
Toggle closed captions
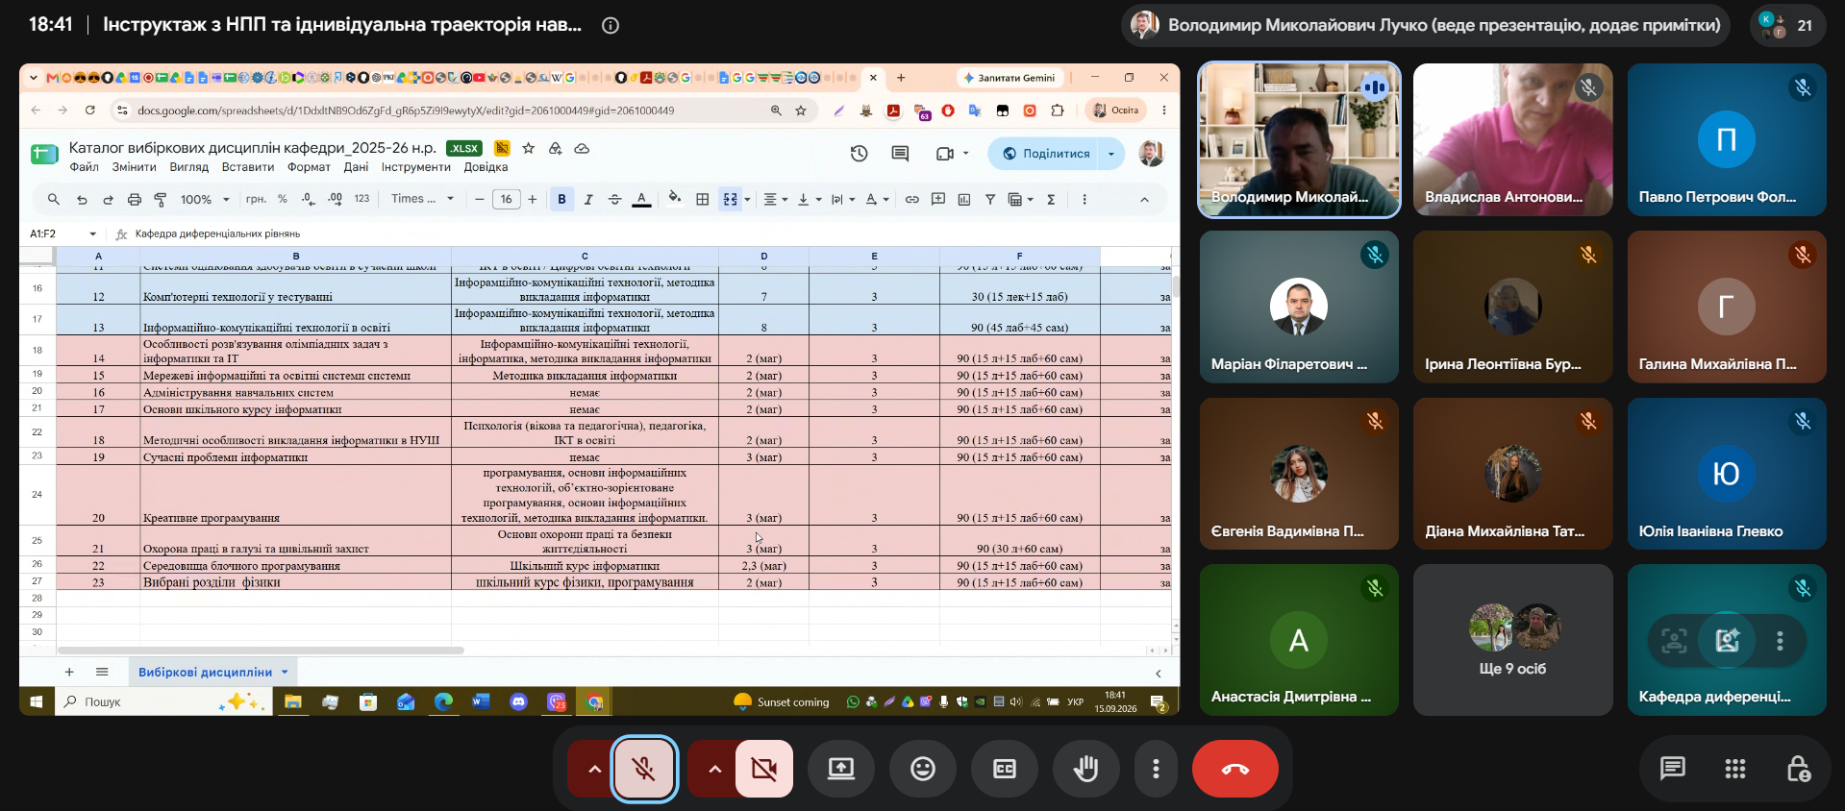pyautogui.click(x=1005, y=769)
